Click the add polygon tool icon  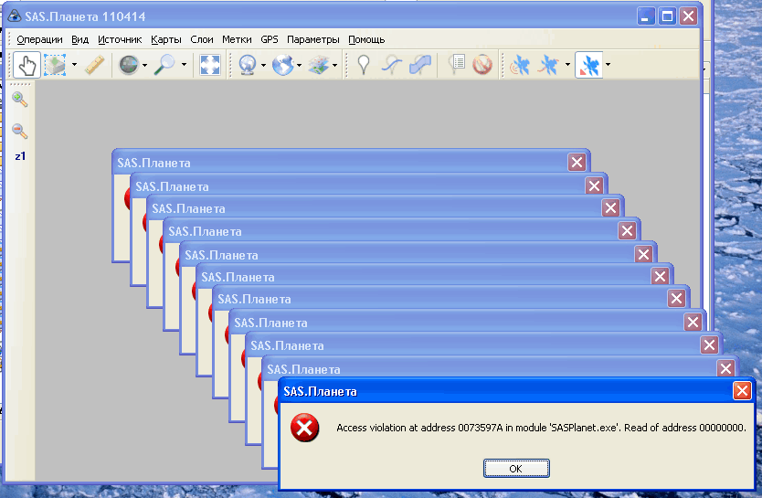point(420,65)
